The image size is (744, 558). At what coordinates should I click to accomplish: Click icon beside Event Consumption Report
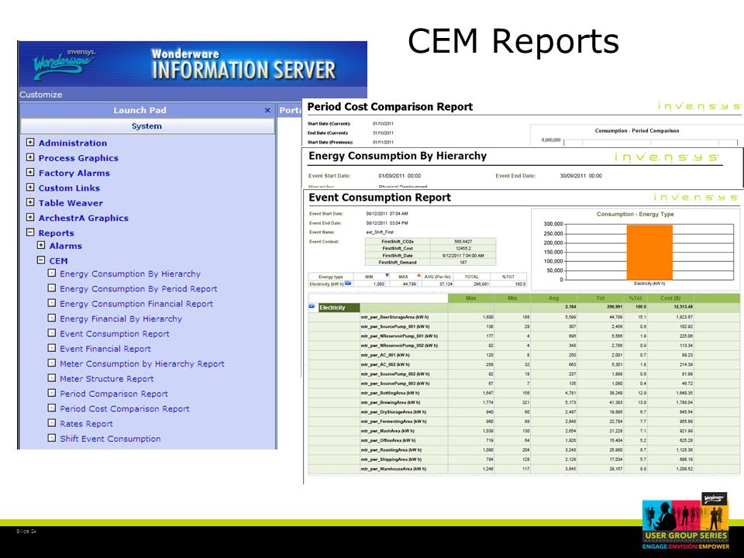(52, 333)
